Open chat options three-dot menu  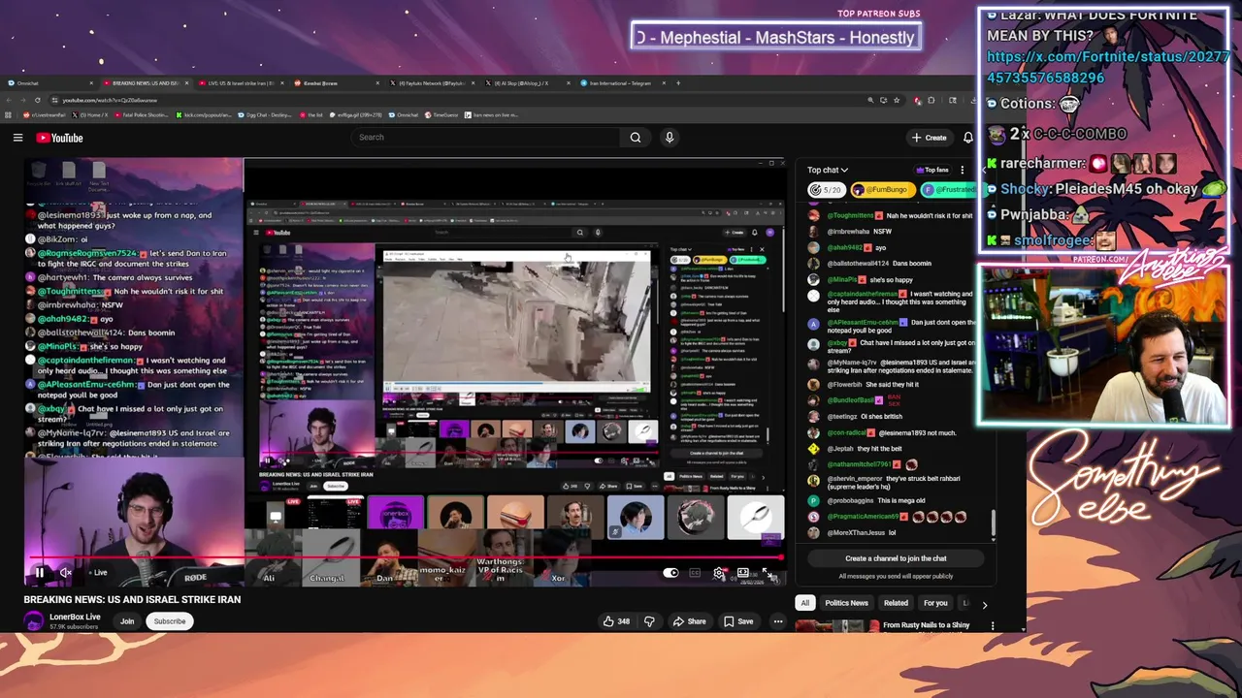click(x=963, y=170)
